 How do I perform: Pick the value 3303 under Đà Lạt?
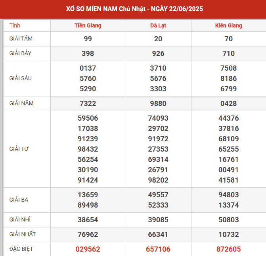pyautogui.click(x=158, y=89)
